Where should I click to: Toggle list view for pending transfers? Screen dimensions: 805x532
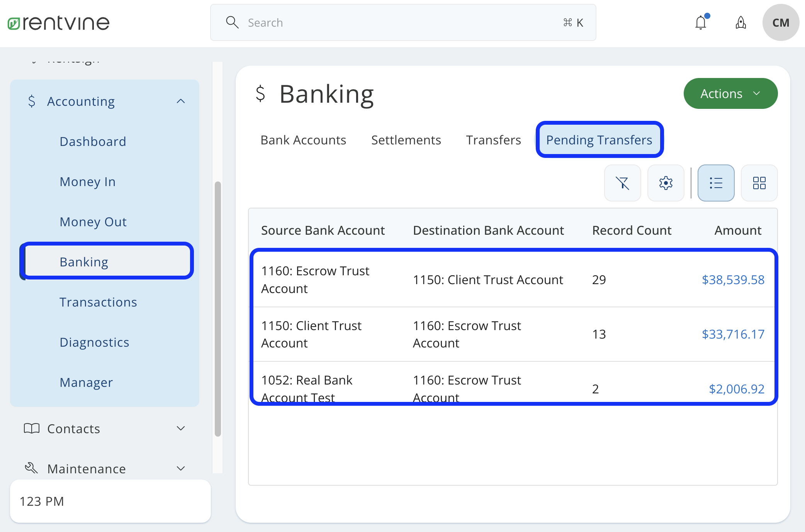click(716, 183)
